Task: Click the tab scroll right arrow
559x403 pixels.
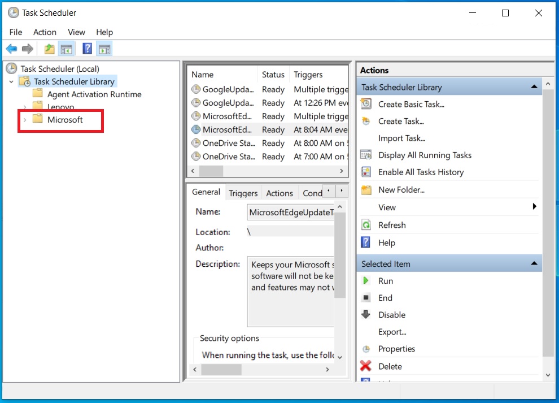Action: point(342,190)
